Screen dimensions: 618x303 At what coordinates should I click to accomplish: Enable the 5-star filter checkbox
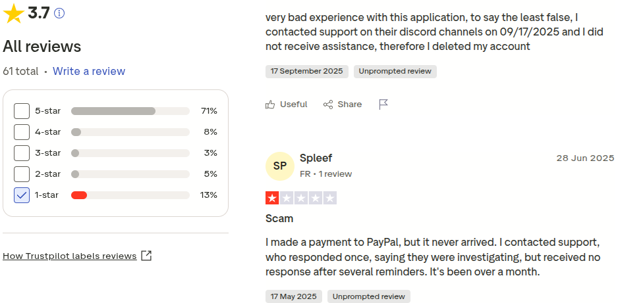coord(22,111)
